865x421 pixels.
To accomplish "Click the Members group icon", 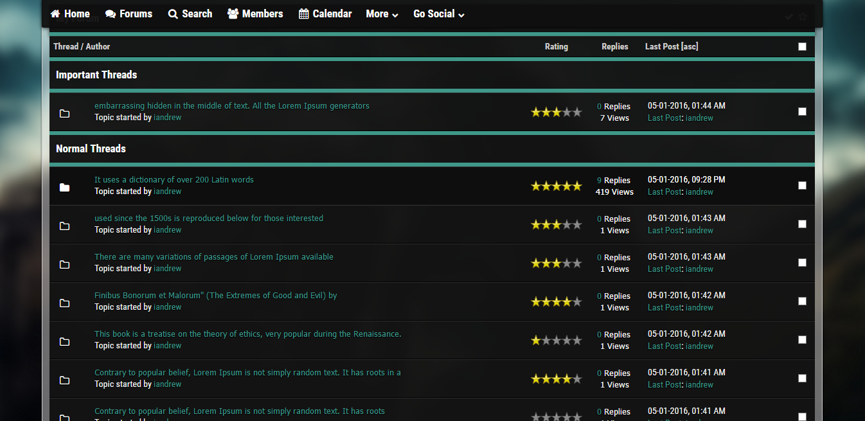I will pos(233,14).
